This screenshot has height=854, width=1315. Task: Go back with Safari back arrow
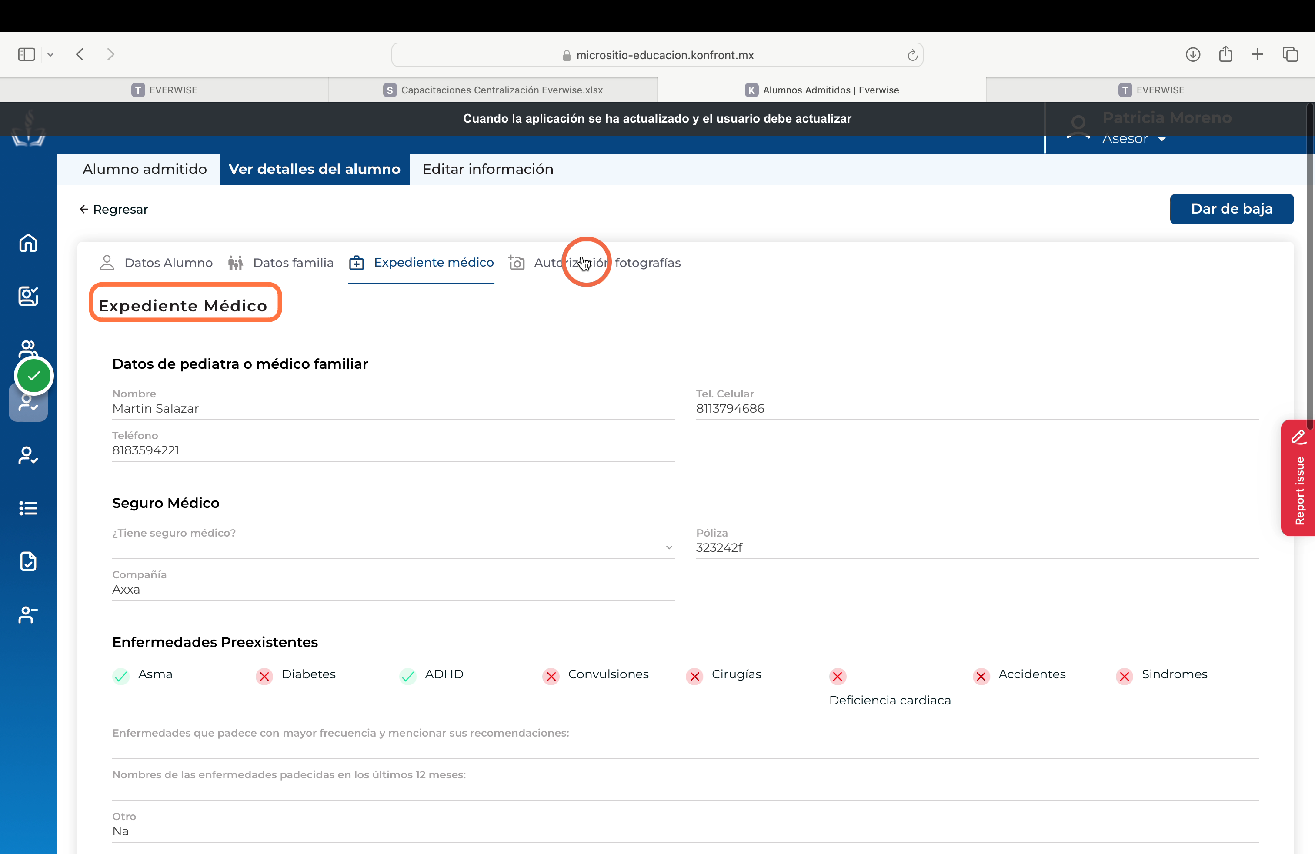click(80, 54)
